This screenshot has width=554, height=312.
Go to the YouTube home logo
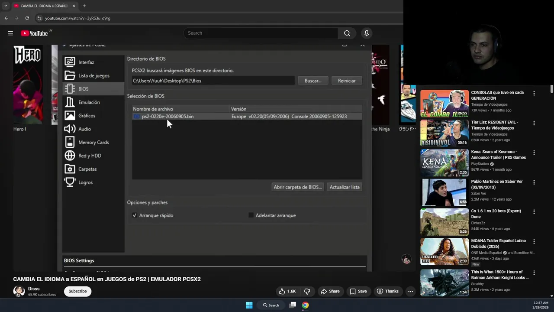coord(34,33)
